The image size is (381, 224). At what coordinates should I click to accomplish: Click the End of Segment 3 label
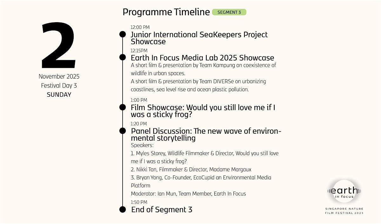(162, 209)
